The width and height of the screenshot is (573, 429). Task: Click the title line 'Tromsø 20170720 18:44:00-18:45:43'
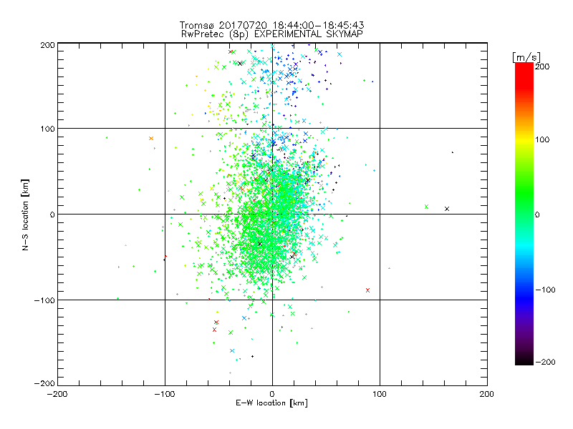271,25
